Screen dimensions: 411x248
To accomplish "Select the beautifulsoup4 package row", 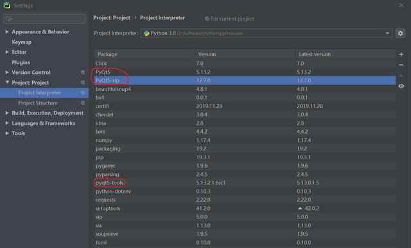I will [x=245, y=89].
